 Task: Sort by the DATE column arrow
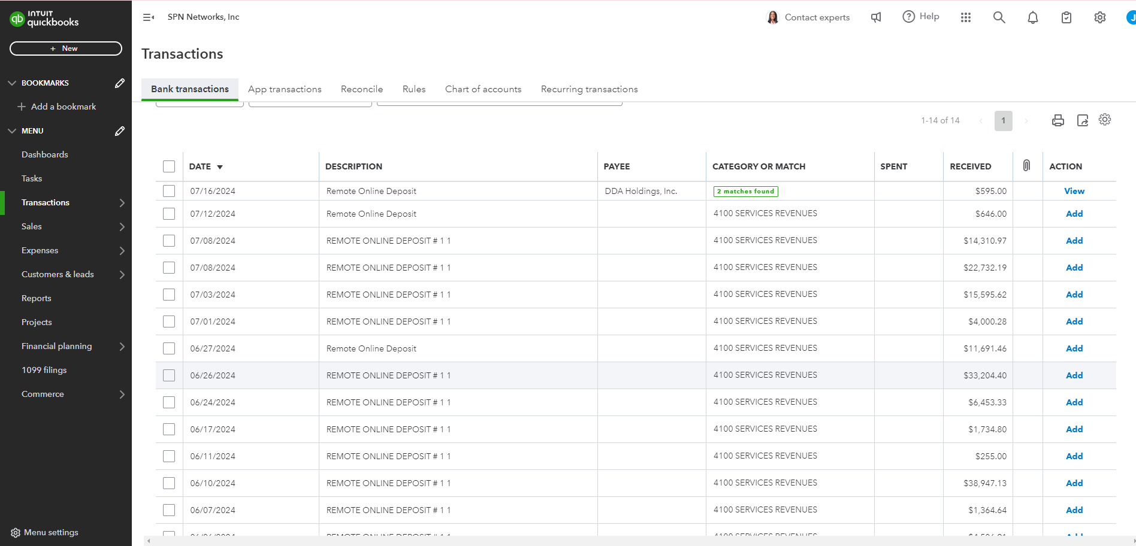click(x=220, y=167)
